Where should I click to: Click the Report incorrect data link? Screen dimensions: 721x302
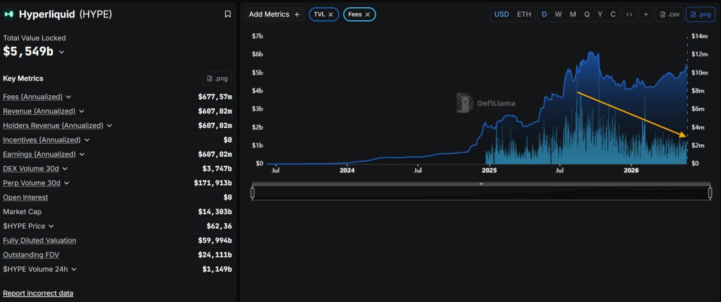(x=38, y=293)
